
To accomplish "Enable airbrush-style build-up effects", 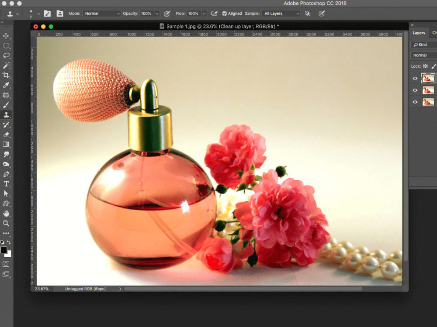I will [214, 14].
